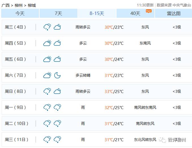The image size is (192, 148).
Task: Click the 周六(7日) daytime cloudy-sun icon
Action: point(47,75)
